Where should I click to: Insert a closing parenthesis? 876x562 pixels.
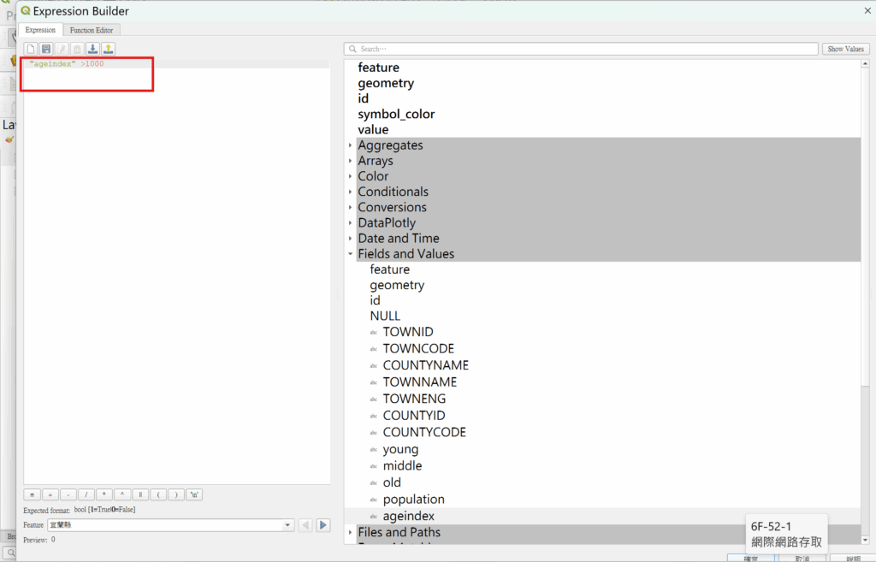click(176, 494)
